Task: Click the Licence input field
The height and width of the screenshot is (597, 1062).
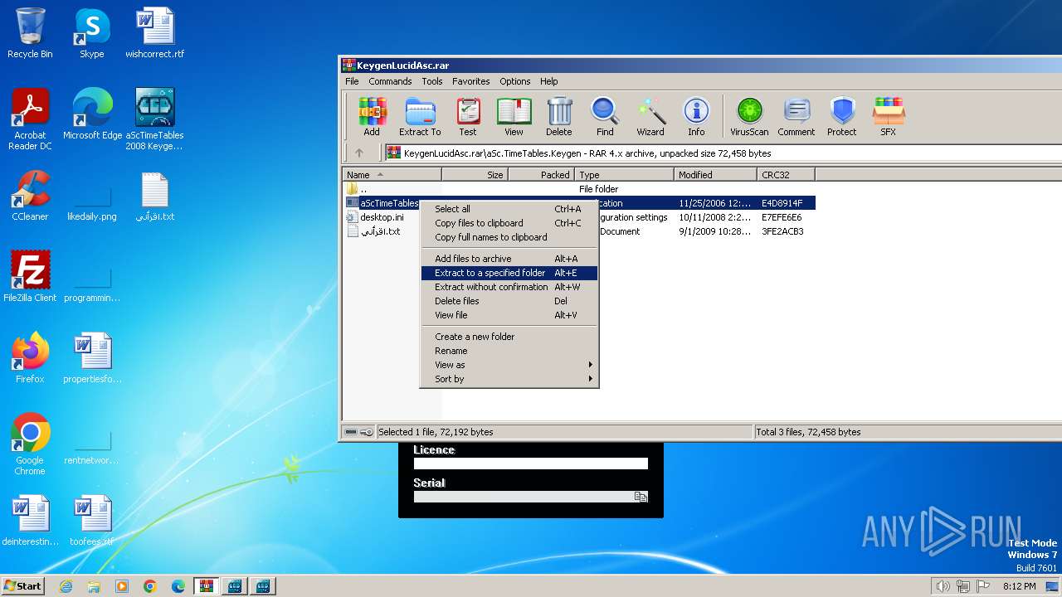Action: tap(530, 464)
